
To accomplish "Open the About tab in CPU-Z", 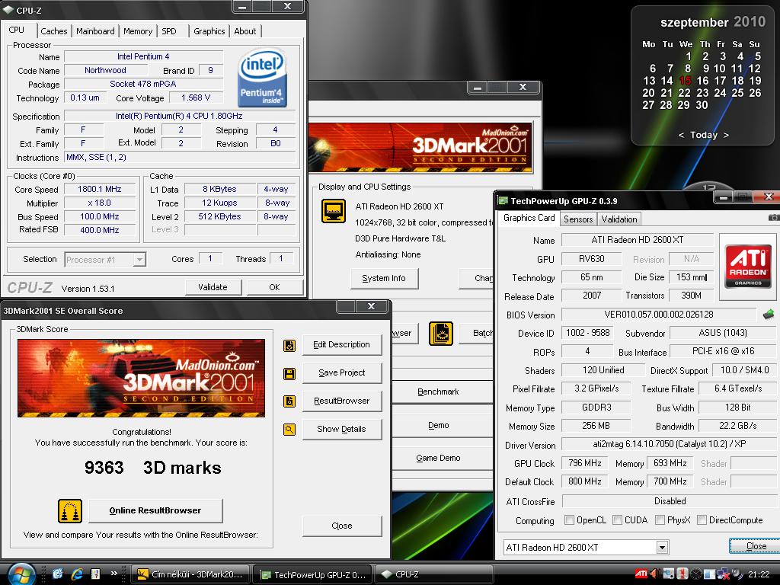I will point(245,30).
